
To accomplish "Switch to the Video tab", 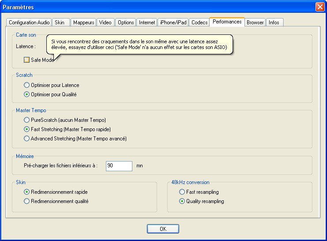I will (105, 23).
